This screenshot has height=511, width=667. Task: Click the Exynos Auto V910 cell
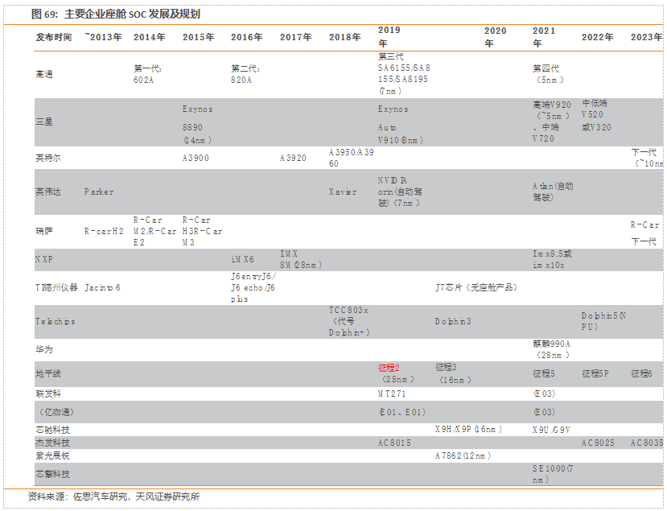click(401, 125)
